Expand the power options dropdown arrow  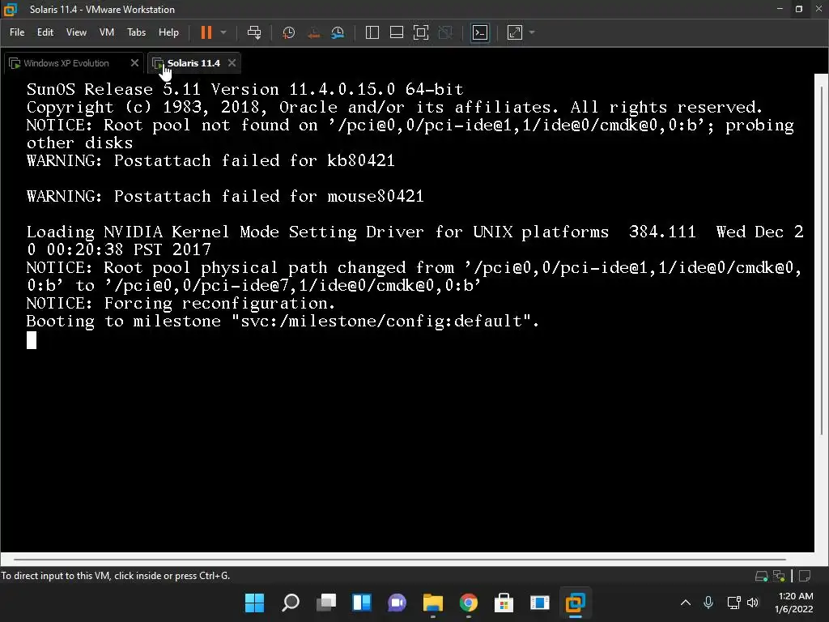(x=223, y=32)
